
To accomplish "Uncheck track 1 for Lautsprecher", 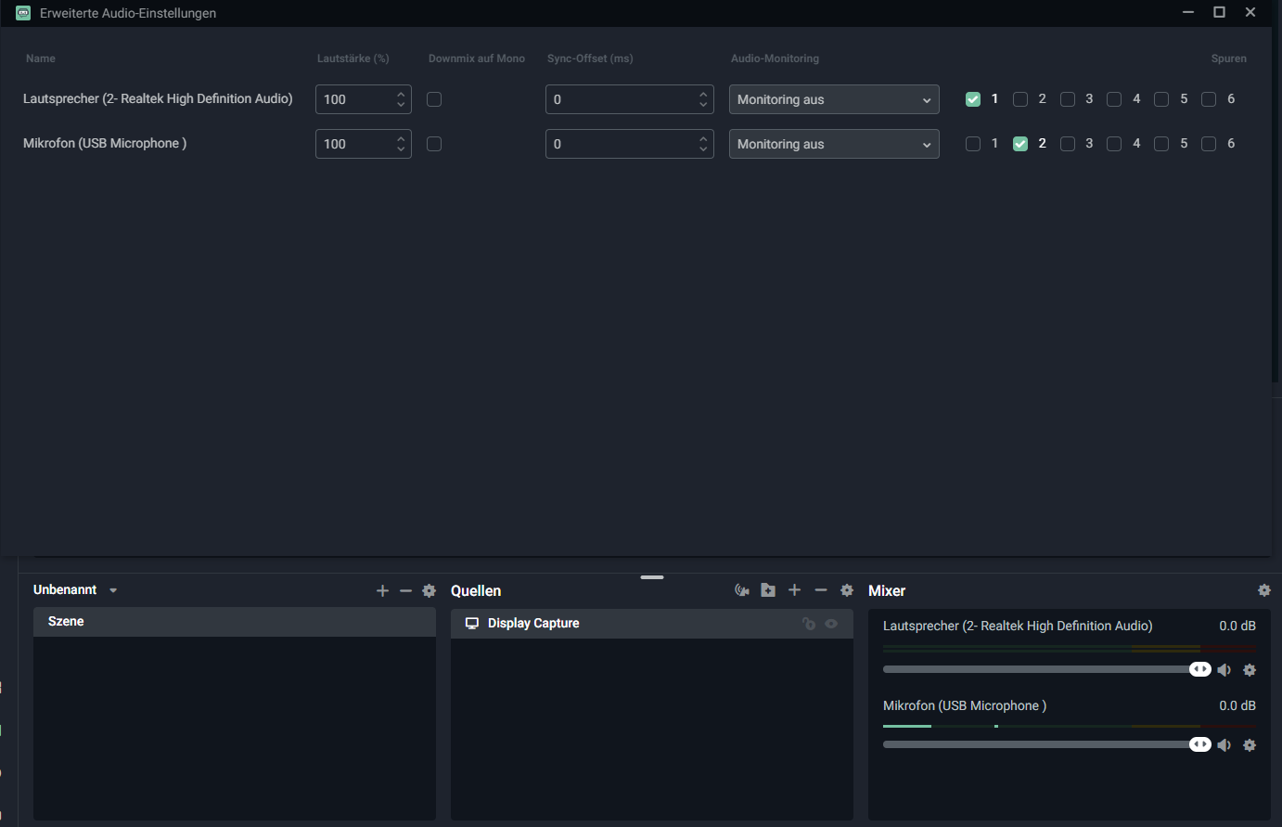I will click(973, 99).
